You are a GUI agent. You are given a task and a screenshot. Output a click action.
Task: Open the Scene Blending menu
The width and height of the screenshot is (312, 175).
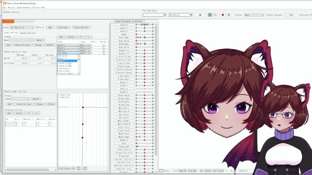click(x=24, y=8)
